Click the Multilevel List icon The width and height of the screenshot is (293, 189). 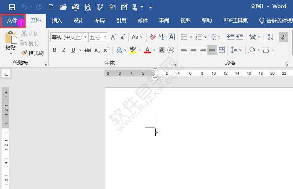213,37
